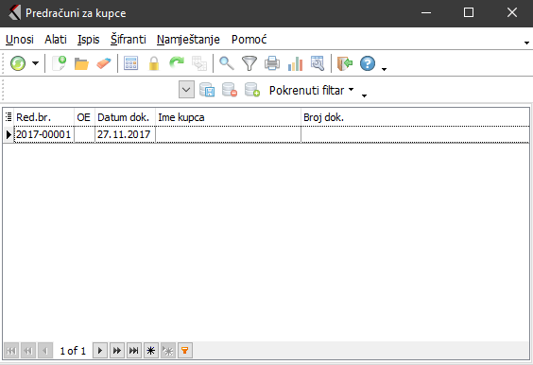Go to last record navigator button
Image resolution: width=533 pixels, height=365 pixels.
(x=134, y=351)
